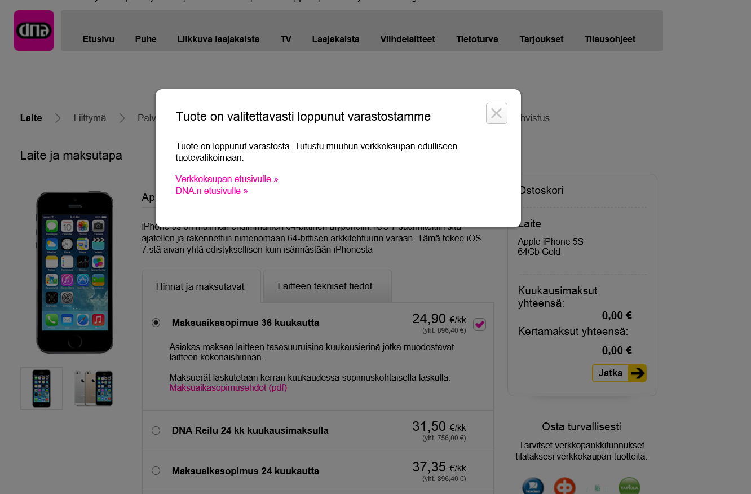Click the dialog title about out-of-stock product
This screenshot has height=494, width=751.
coord(303,116)
